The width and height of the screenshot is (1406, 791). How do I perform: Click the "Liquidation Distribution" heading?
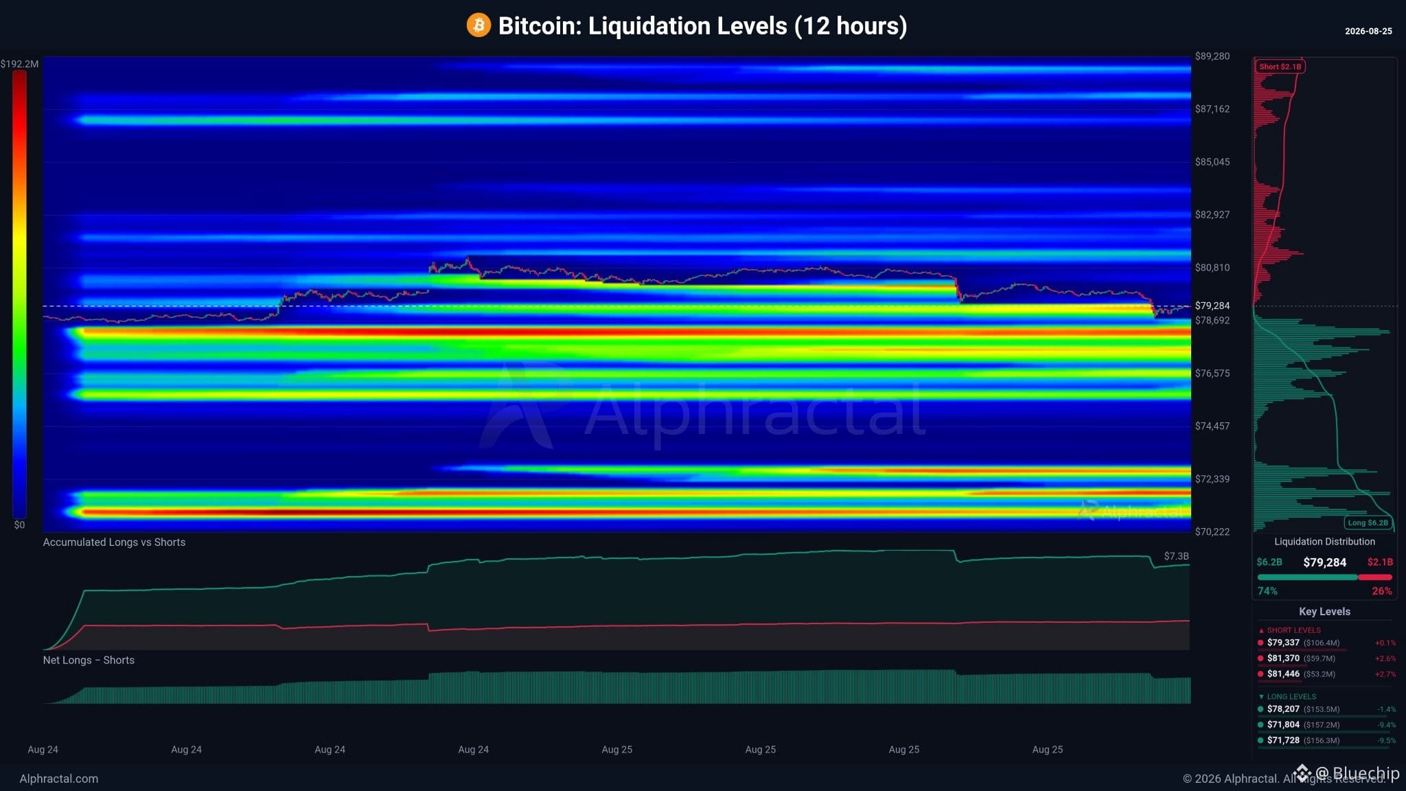tap(1324, 542)
